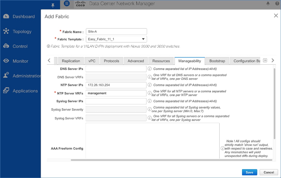Click info icon beside NTP Server VRFs

(x=149, y=93)
